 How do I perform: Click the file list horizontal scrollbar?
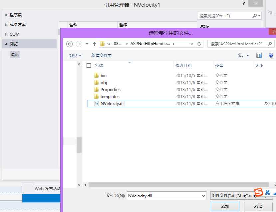pyautogui.click(x=178, y=185)
